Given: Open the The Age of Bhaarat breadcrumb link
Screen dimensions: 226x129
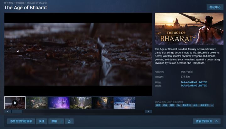Looking at the screenshot, I should click(37, 3).
